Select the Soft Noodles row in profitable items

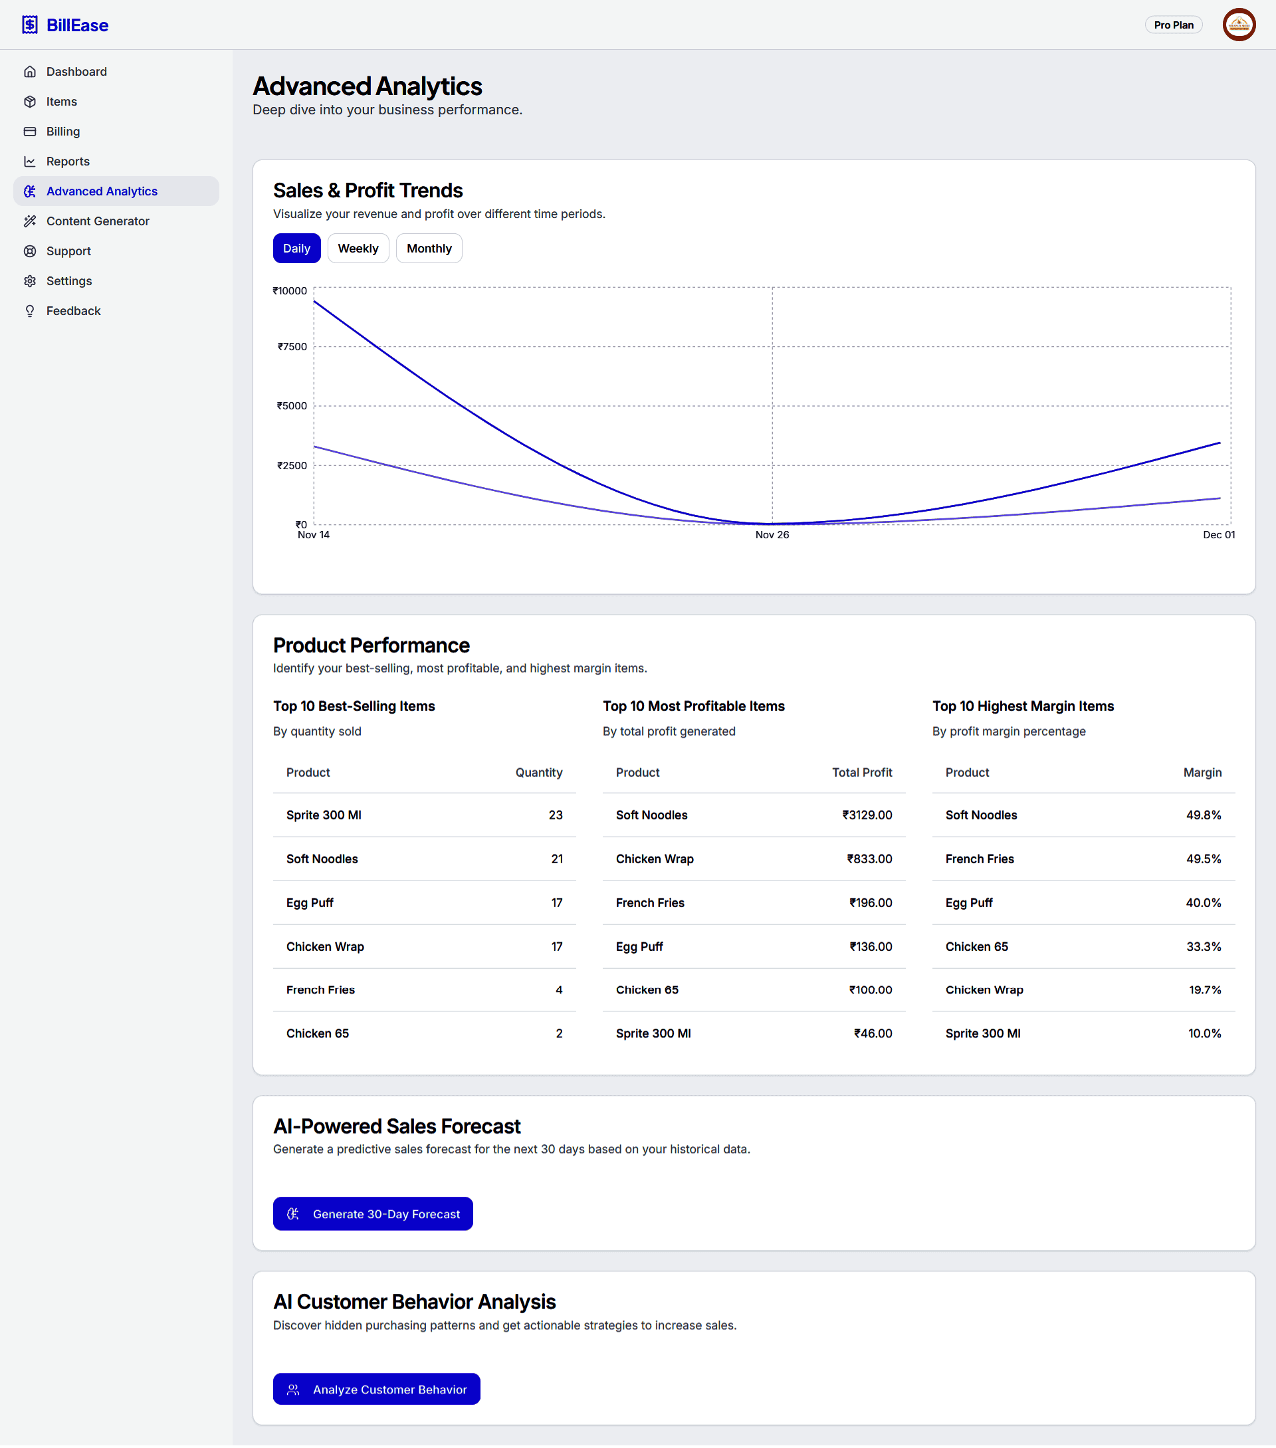[x=754, y=815]
